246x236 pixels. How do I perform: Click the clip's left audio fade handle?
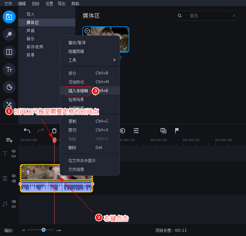pyautogui.click(x=20, y=184)
